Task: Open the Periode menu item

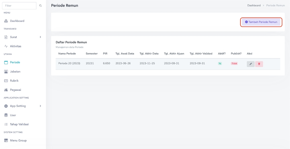Action: 15,62
